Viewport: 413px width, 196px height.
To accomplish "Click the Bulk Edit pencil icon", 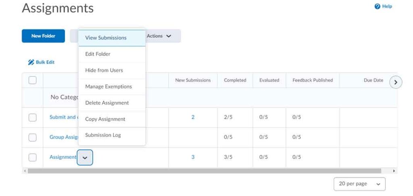I will point(31,63).
